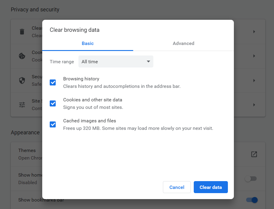This screenshot has width=274, height=209.
Task: Uncheck Cached images and files checkbox
Action: pos(53,124)
